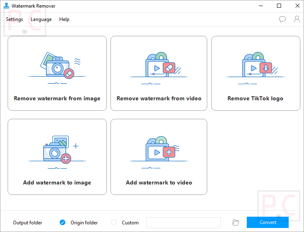Minimize the Watermark Remover window
The height and width of the screenshot is (232, 304).
tap(261, 6)
